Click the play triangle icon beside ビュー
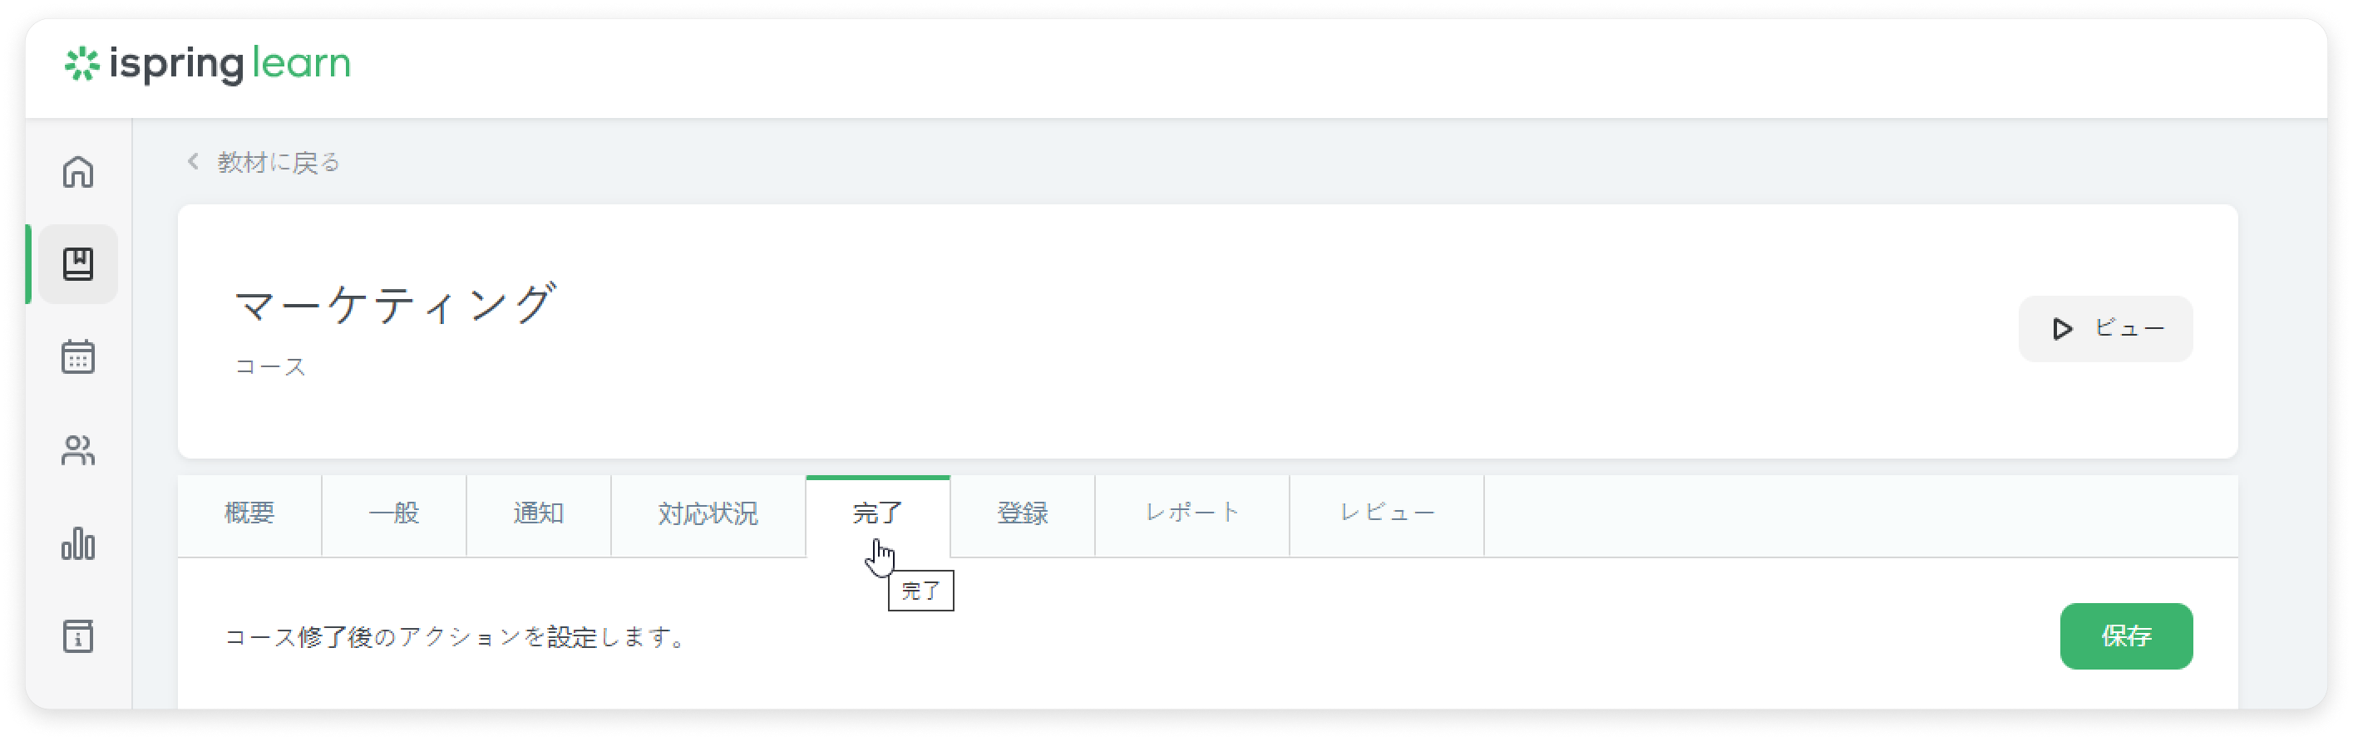2353x741 pixels. (2062, 328)
